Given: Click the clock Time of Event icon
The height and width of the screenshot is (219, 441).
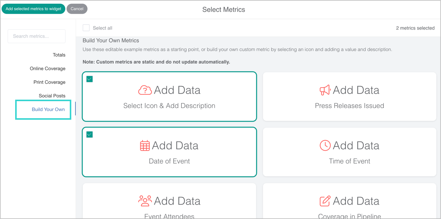Looking at the screenshot, I should tap(325, 145).
